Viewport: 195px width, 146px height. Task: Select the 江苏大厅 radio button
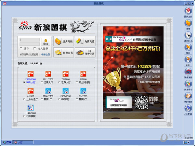point(59,82)
